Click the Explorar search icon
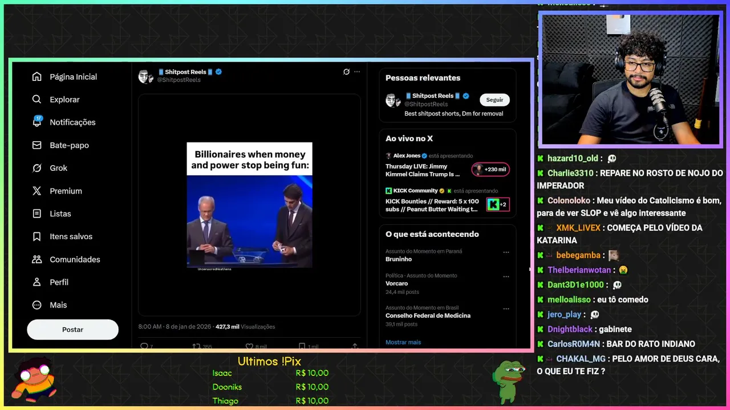The image size is (730, 410). (x=37, y=99)
